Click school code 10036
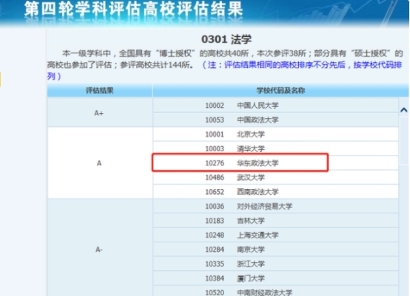Viewport: 410px width, 296px height. coord(215,206)
